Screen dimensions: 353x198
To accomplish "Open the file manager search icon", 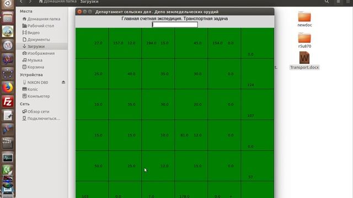I will pos(327,2).
